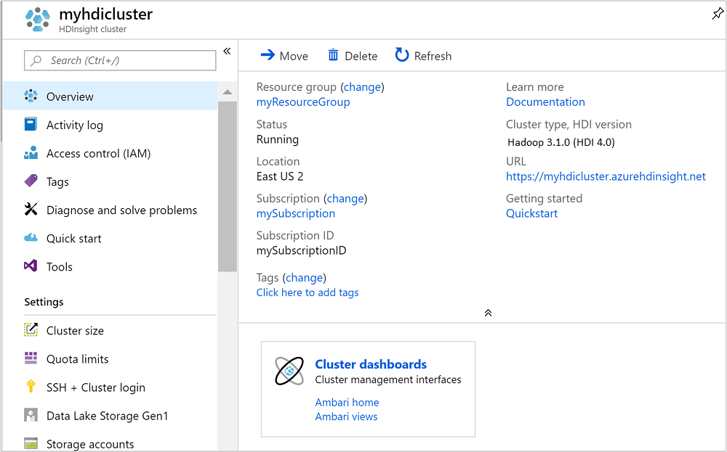Click the Storage accounts icon
Image resolution: width=727 pixels, height=452 pixels.
point(31,443)
